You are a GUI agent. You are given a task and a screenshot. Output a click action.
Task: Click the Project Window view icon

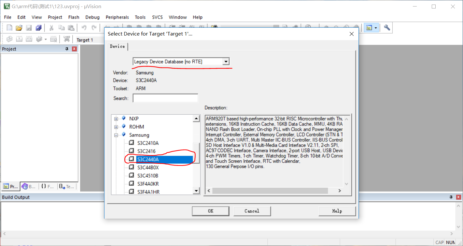pyautogui.click(x=369, y=28)
